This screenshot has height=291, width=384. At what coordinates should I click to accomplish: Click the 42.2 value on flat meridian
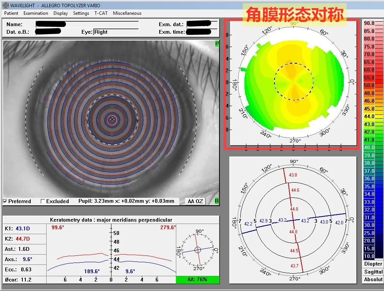(x=248, y=224)
